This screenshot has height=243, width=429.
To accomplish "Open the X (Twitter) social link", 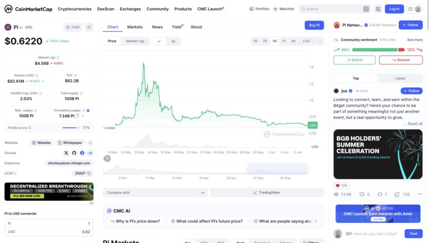I will click(x=66, y=153).
